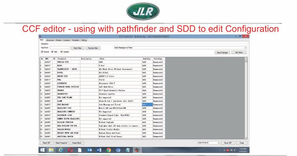Screen dimensions: 297x156
Task: Click the Value column header
Action: click(120, 58)
